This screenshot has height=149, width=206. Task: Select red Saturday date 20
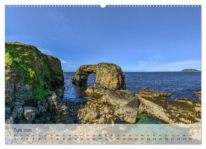click(130, 139)
